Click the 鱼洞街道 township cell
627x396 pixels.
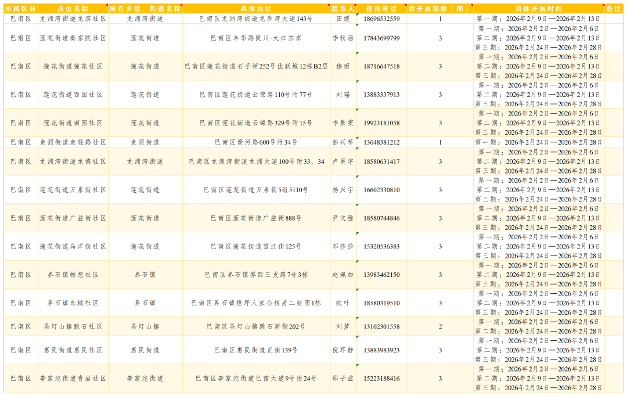(145, 142)
